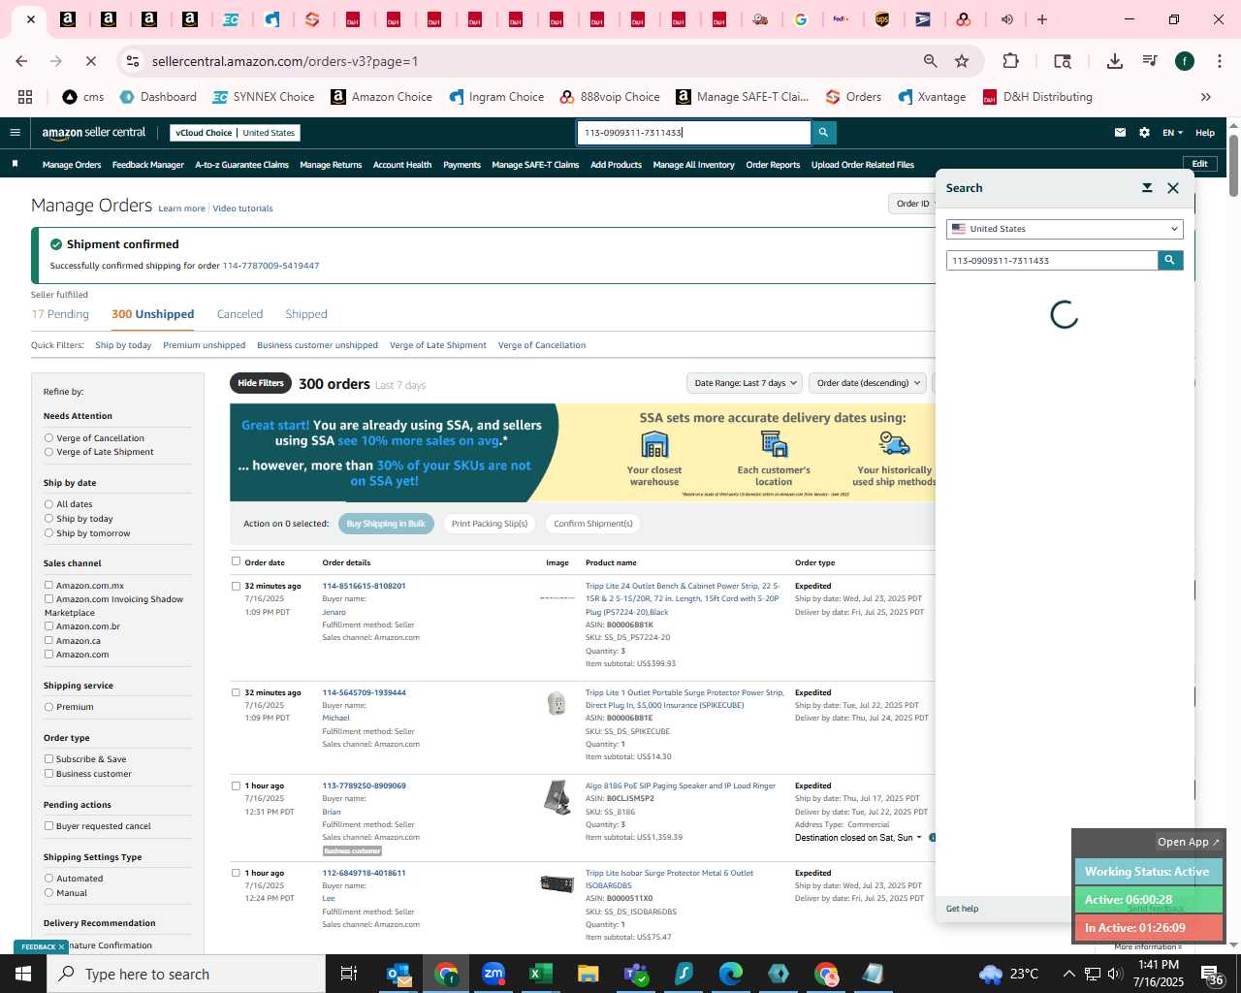Open a new Chrome tab with plus icon
Screen dimensions: 1241x993
[1042, 19]
